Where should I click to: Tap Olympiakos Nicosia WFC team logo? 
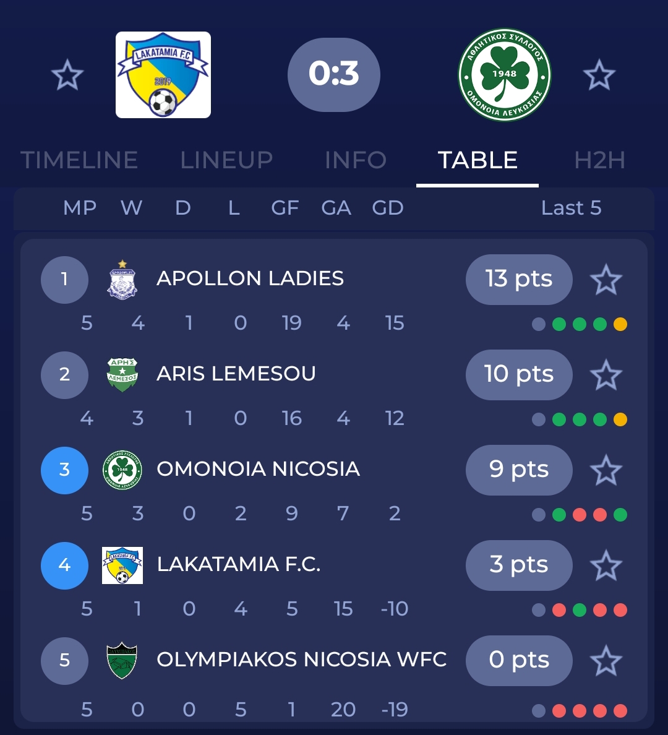pos(122,661)
